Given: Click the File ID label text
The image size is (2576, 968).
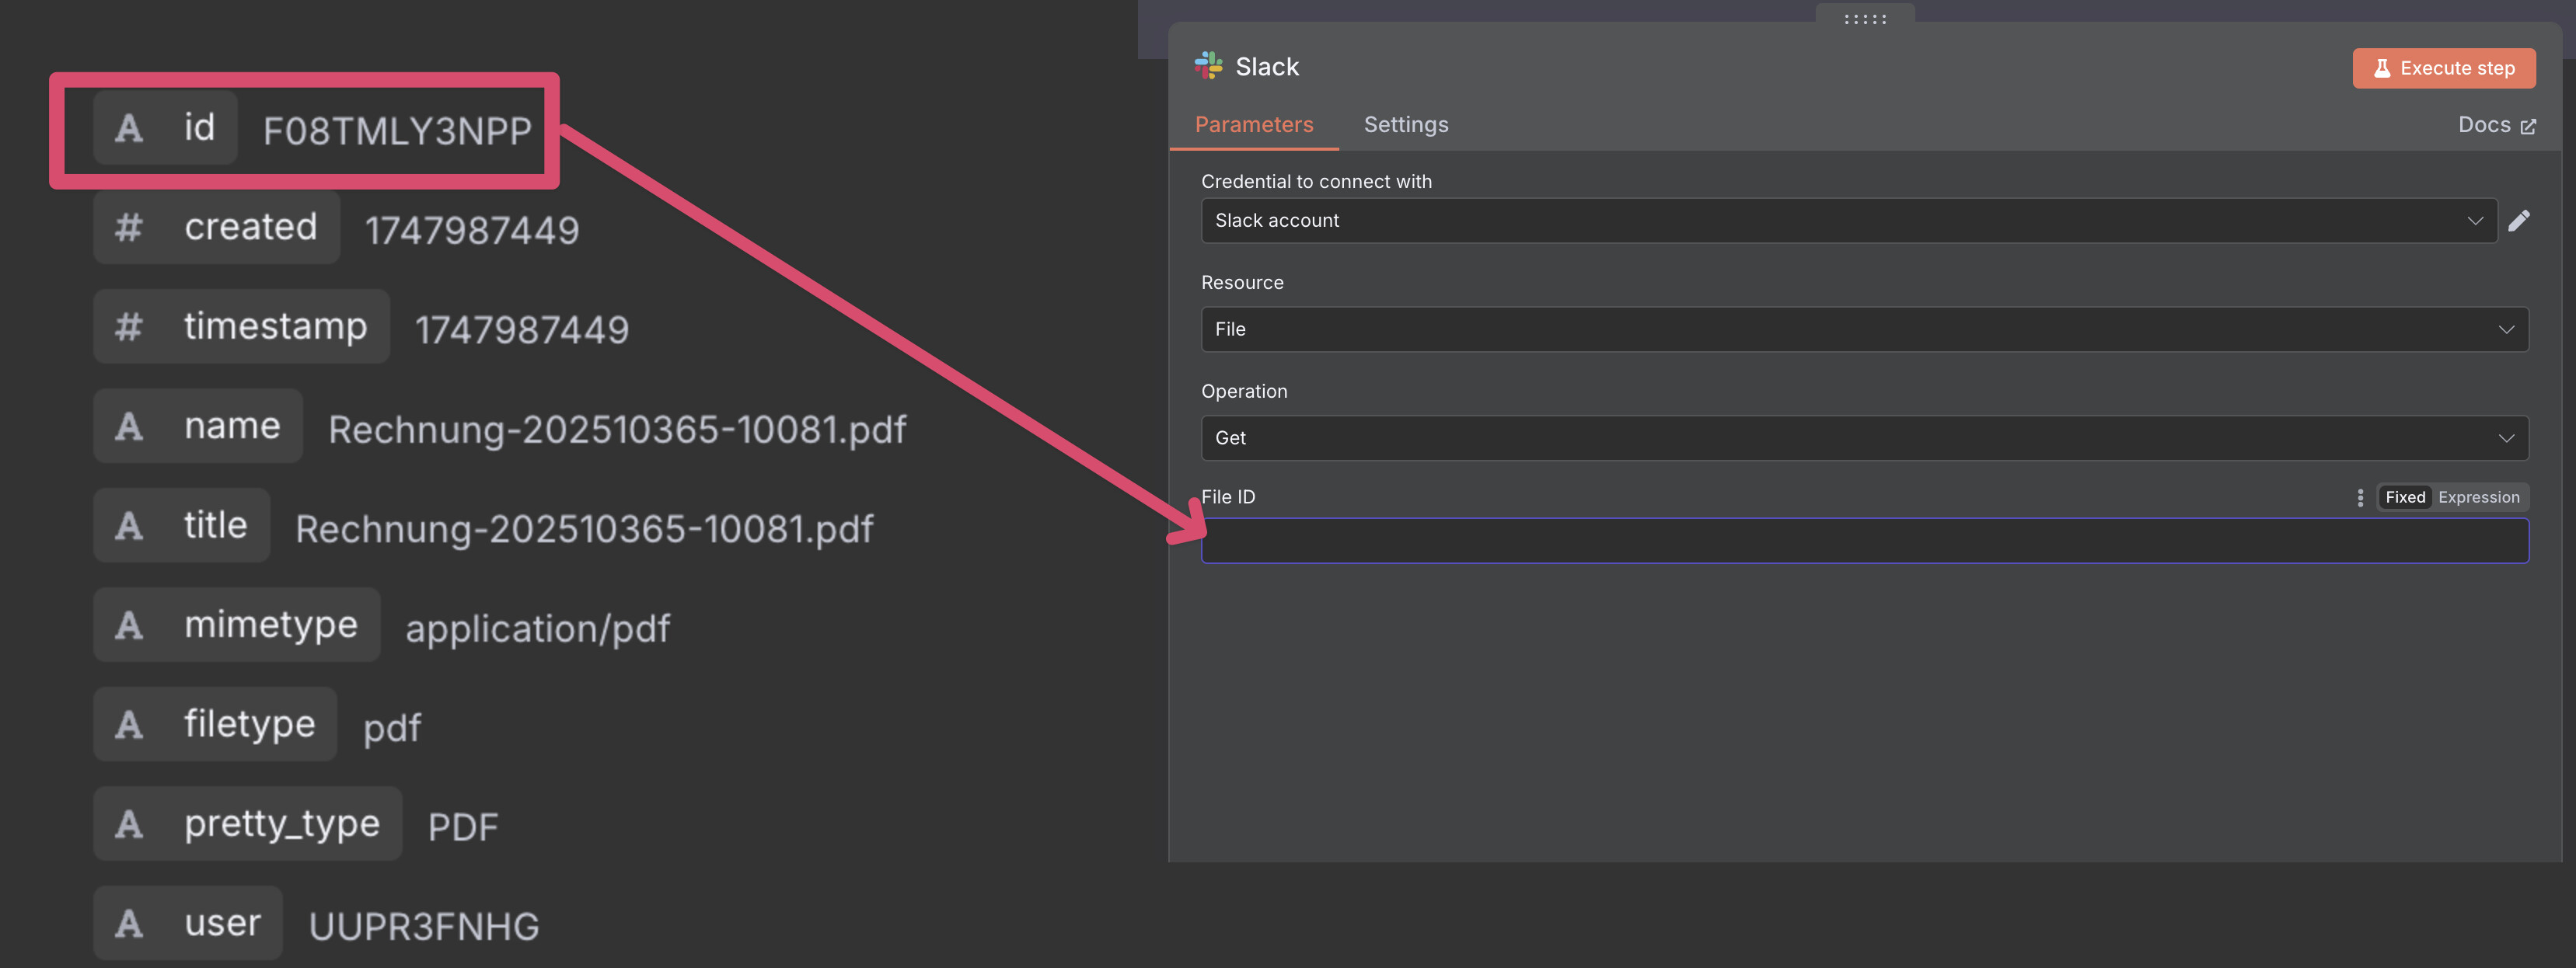Looking at the screenshot, I should (x=1228, y=497).
